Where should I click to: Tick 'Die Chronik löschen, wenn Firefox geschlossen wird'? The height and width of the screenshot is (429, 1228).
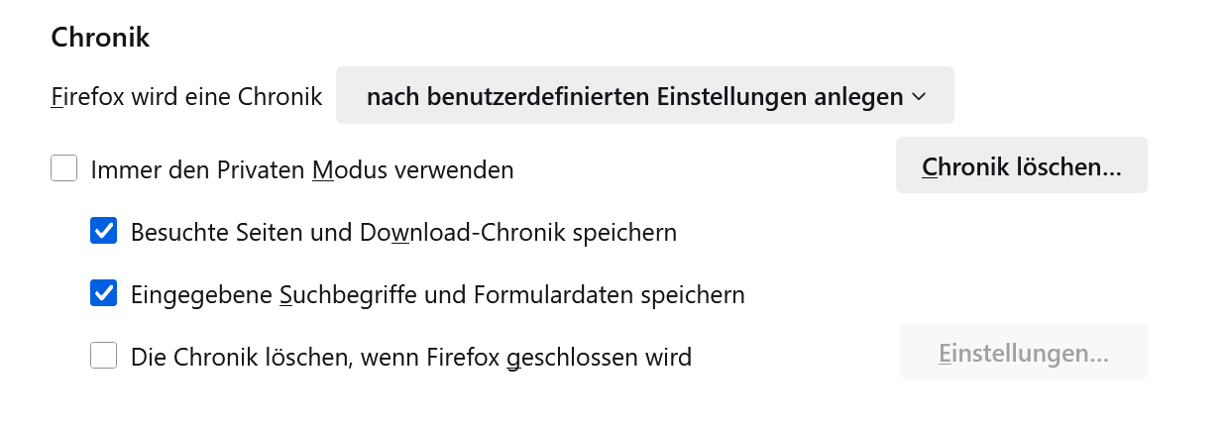pos(104,355)
